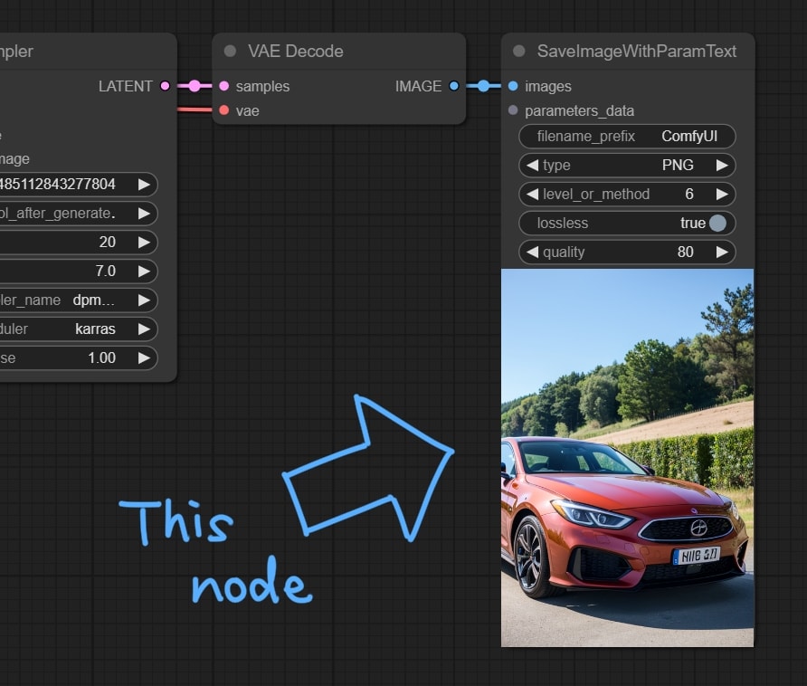Viewport: 807px width, 686px height.
Task: Increase level_or_method value
Action: pyautogui.click(x=722, y=195)
